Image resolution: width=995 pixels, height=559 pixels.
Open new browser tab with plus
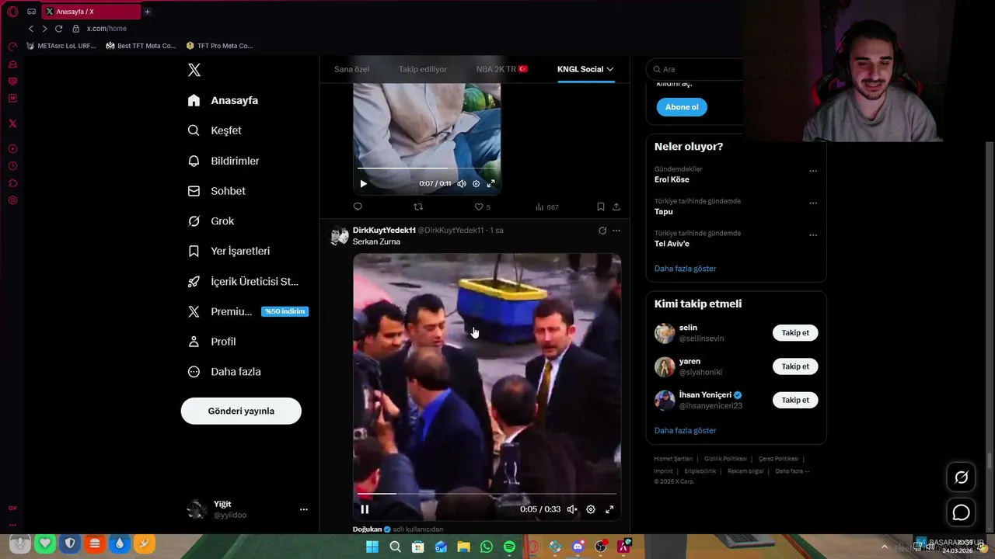tap(147, 12)
